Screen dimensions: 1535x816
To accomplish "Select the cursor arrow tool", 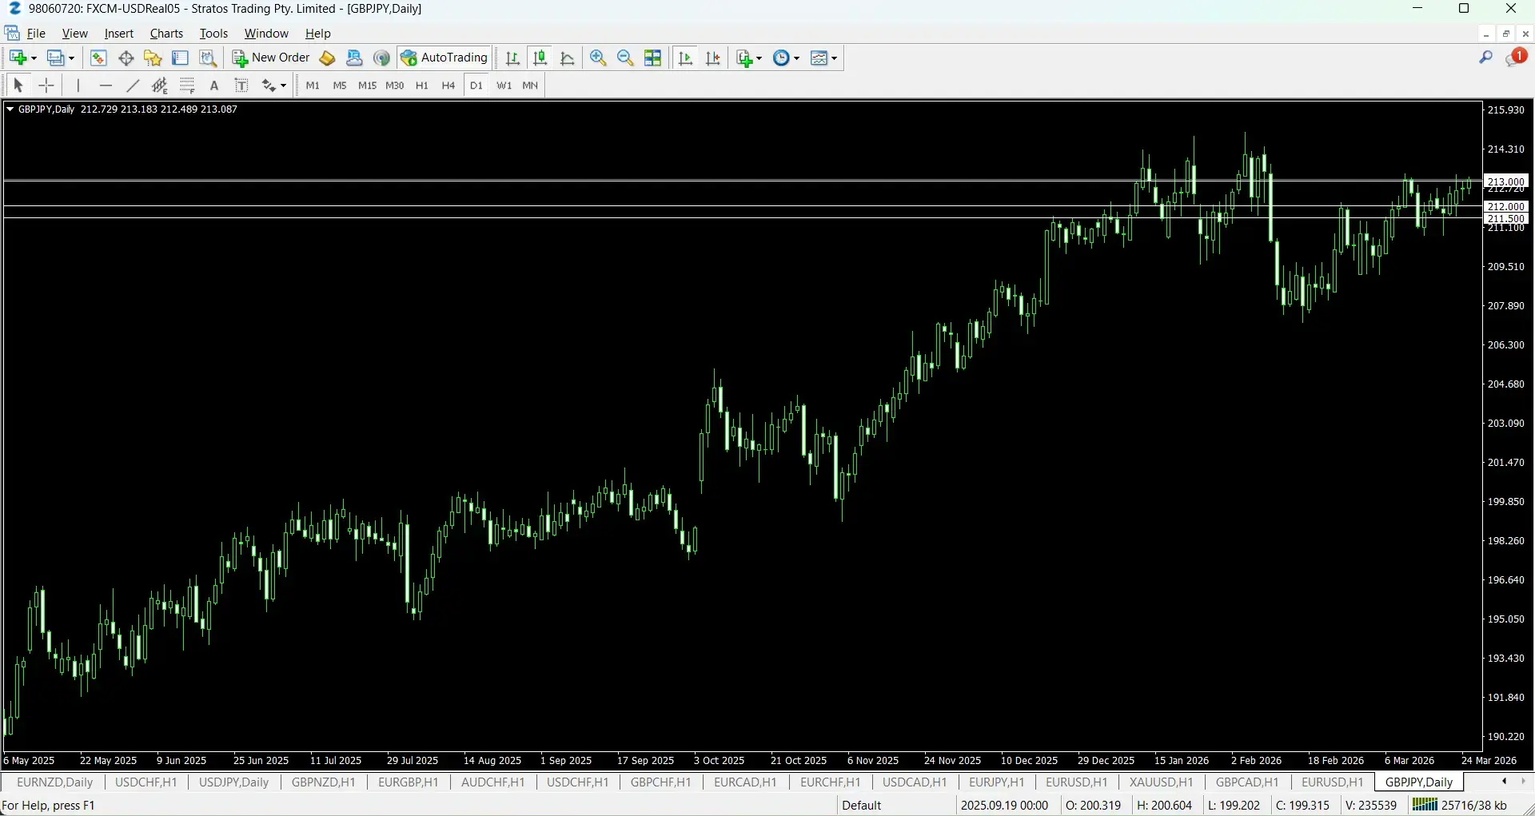I will [18, 85].
